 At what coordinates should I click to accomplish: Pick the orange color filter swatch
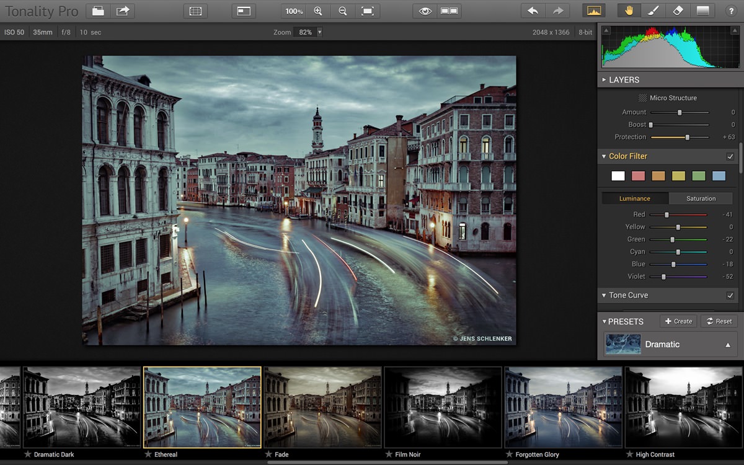point(658,176)
